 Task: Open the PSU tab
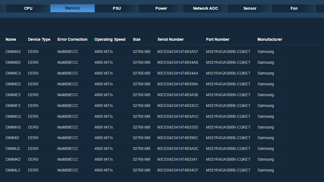coord(117,8)
